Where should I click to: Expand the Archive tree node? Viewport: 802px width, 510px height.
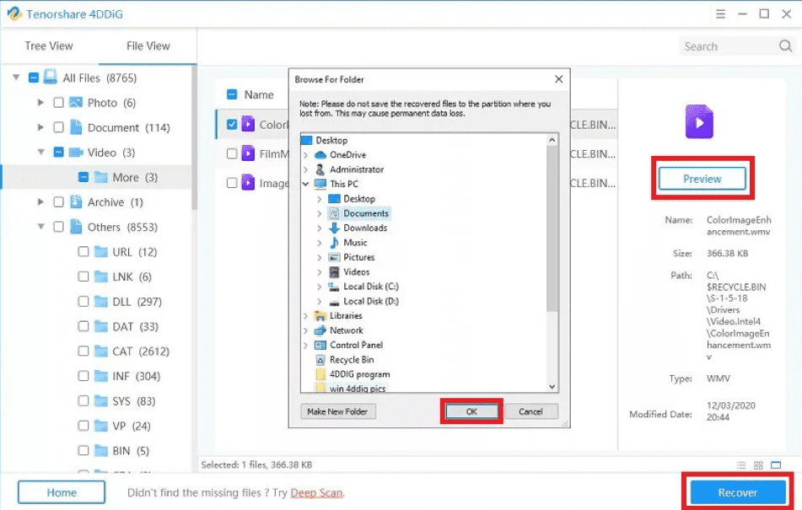tap(40, 202)
